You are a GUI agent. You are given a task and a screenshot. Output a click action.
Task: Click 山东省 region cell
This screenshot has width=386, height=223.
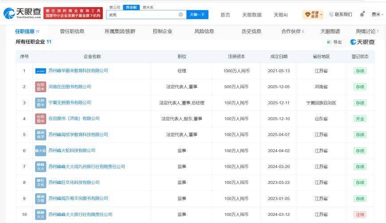point(321,119)
